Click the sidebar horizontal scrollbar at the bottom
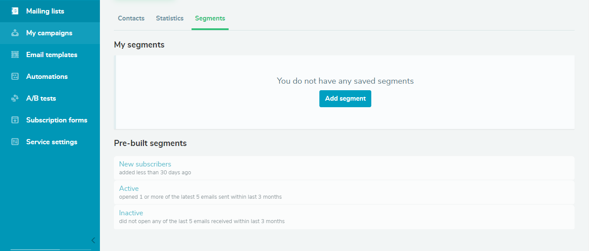 click(x=35, y=250)
